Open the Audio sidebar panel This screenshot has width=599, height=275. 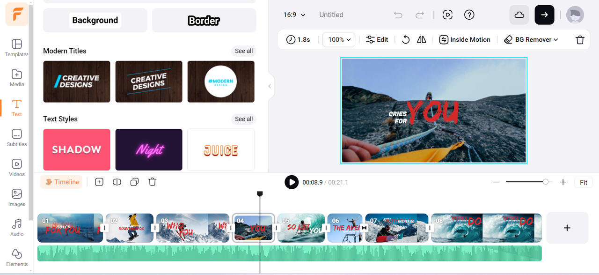[17, 228]
